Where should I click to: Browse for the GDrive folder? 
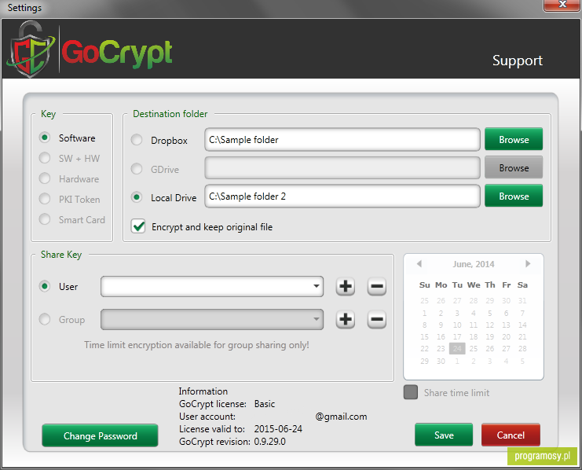tap(514, 168)
